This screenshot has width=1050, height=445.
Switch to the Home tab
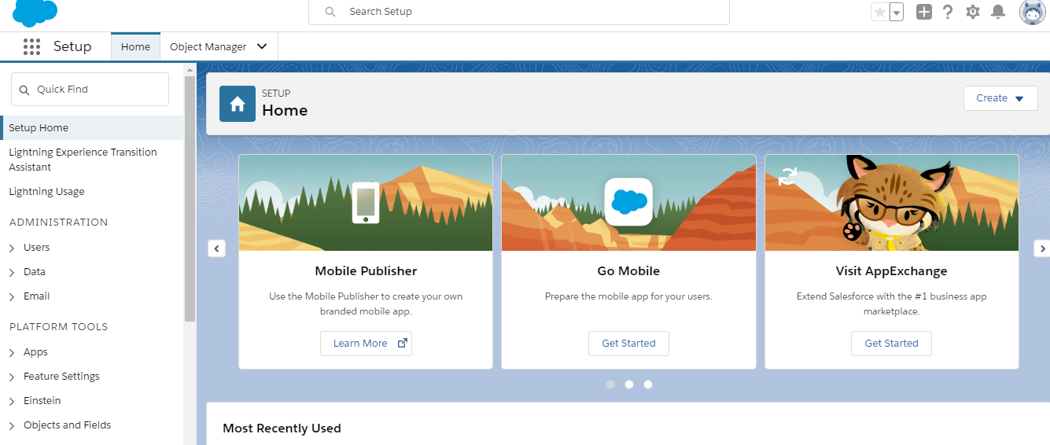click(135, 46)
